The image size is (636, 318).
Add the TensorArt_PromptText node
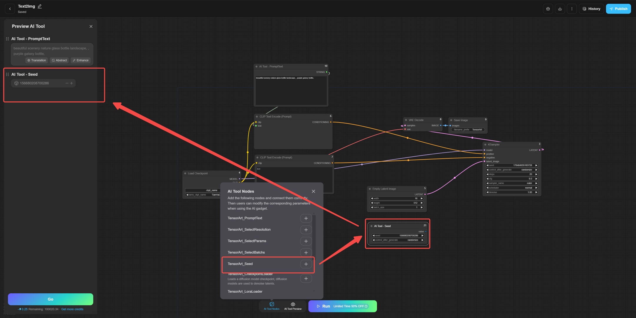pyautogui.click(x=306, y=218)
